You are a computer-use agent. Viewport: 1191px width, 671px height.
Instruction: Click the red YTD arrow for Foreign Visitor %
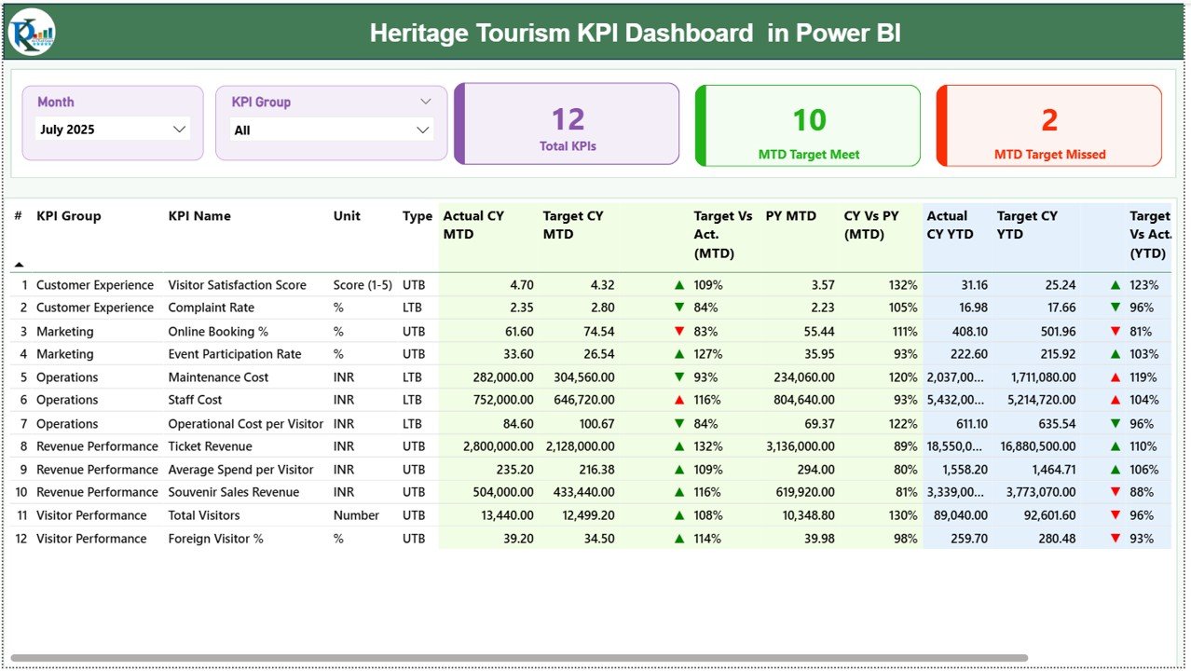coord(1116,539)
